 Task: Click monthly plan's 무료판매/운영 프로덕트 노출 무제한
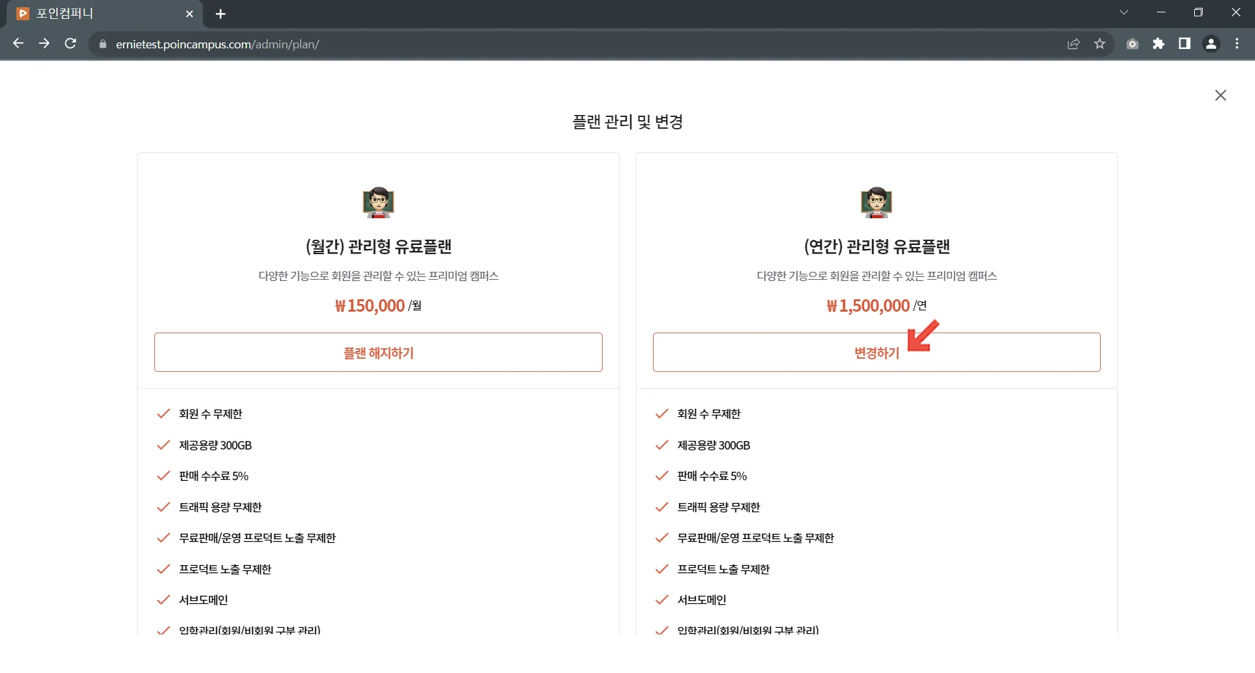click(x=257, y=538)
